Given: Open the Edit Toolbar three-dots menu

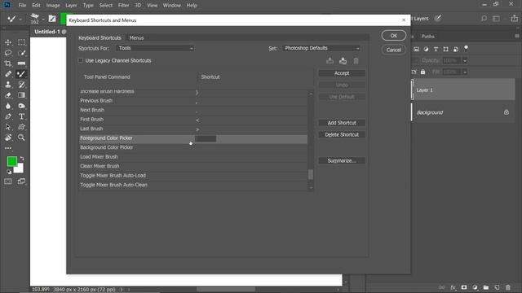Looking at the screenshot, I should (8, 148).
